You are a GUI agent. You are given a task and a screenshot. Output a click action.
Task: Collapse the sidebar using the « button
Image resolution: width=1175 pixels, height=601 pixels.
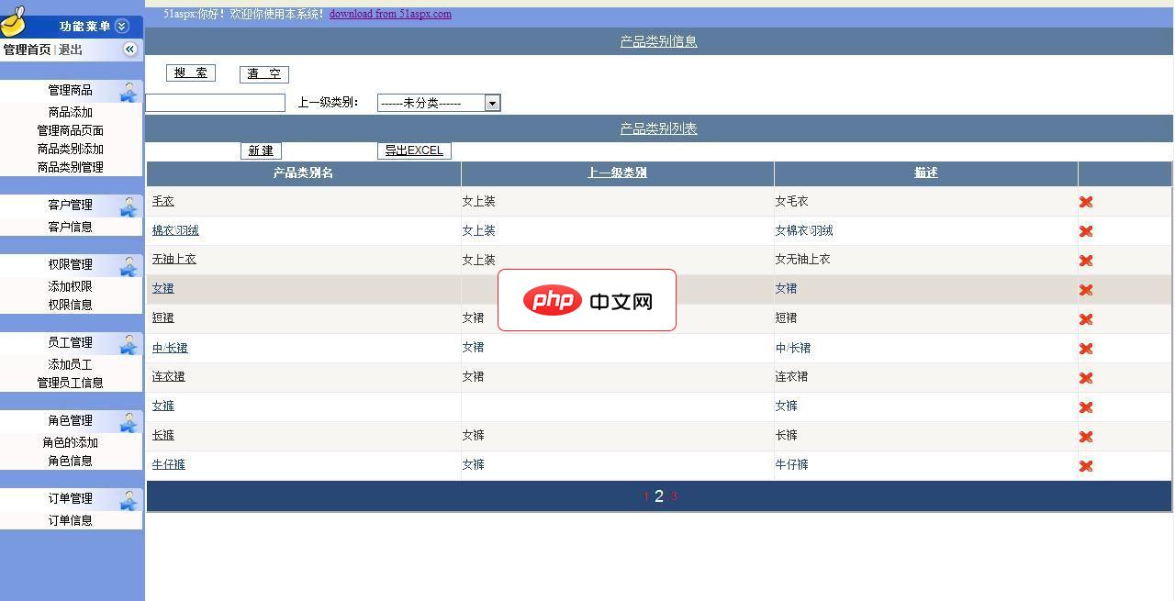[x=129, y=49]
